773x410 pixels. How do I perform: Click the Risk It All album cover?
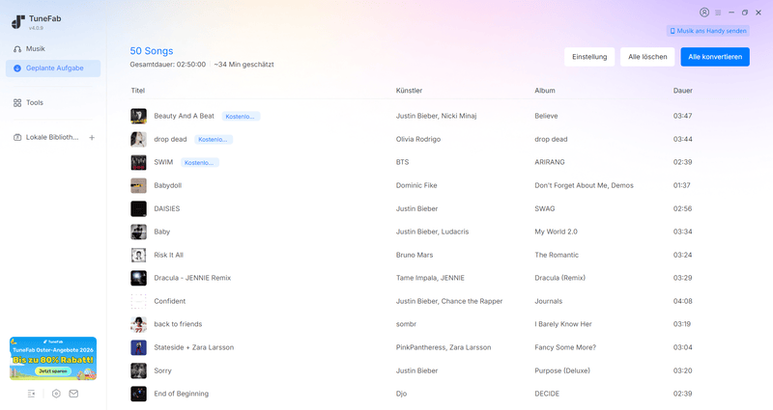click(138, 255)
